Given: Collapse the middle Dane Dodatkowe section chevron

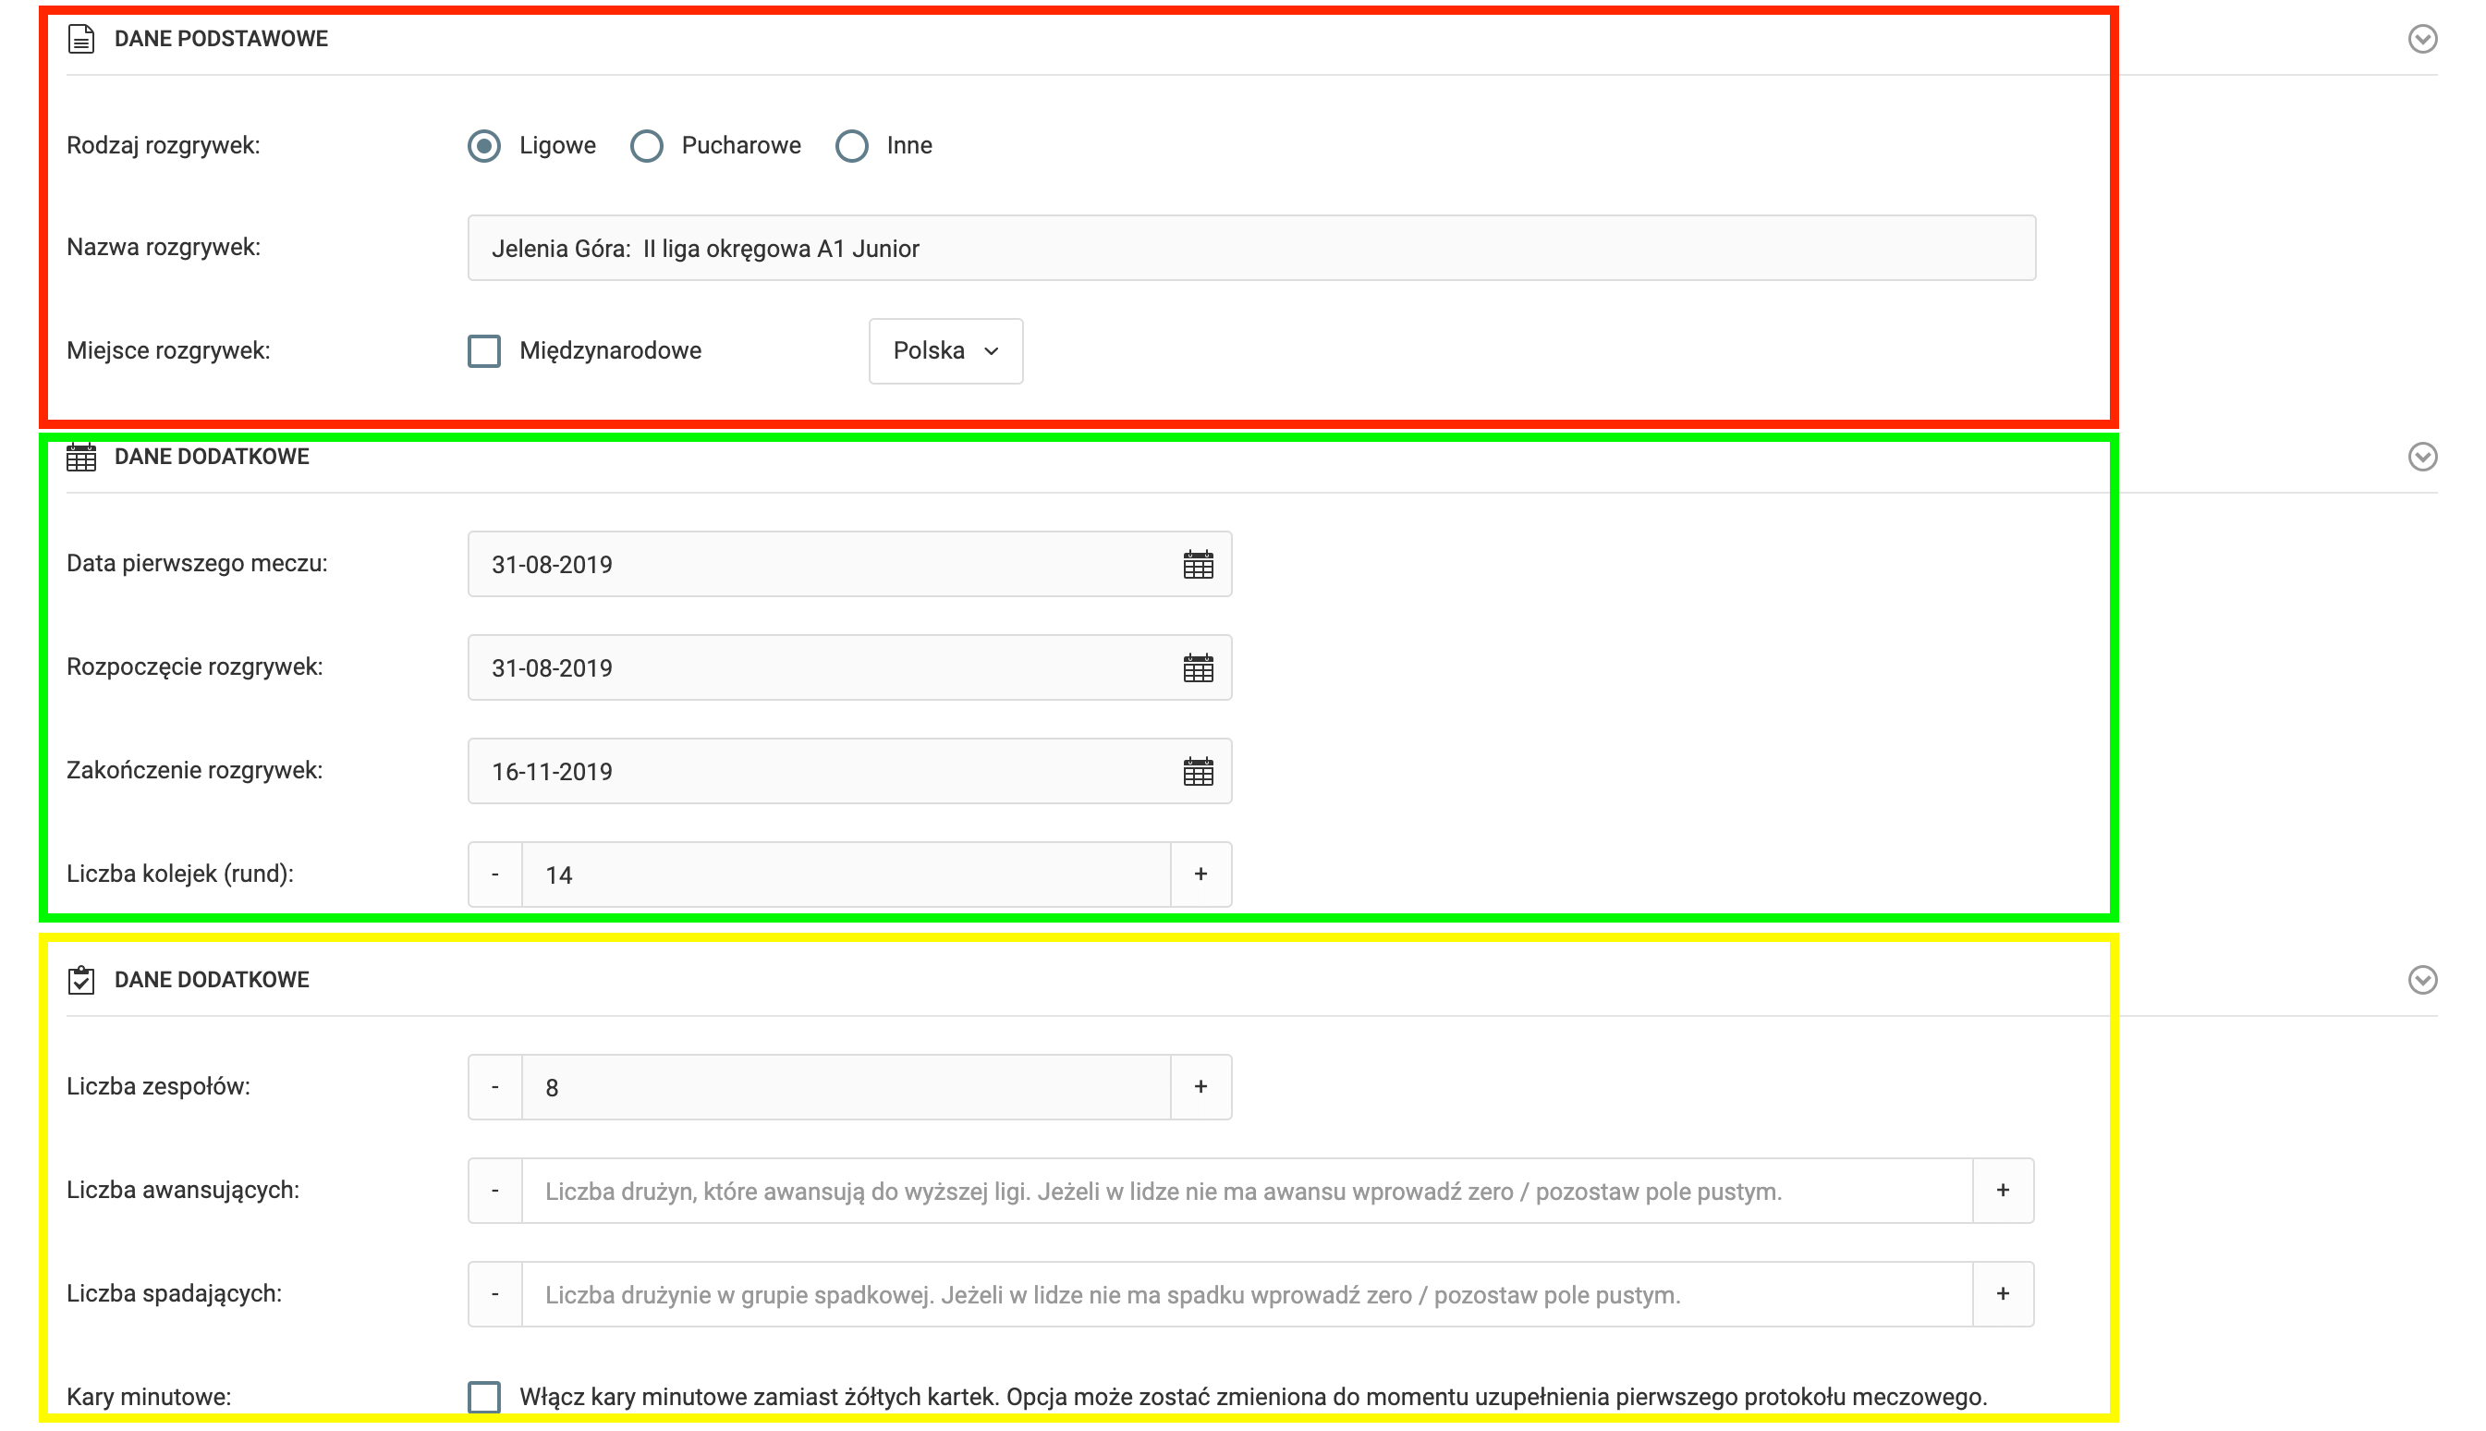Looking at the screenshot, I should click(x=2421, y=457).
